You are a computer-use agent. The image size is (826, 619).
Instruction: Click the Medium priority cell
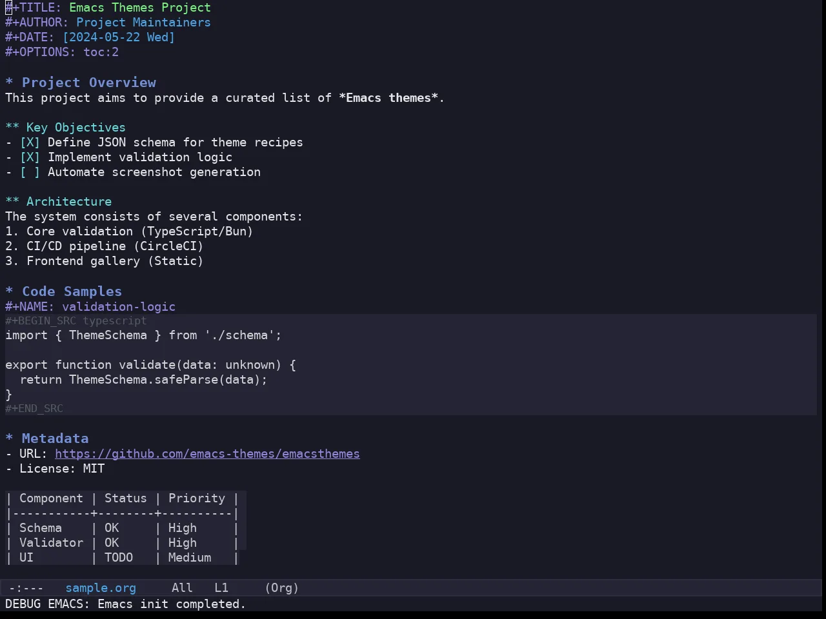coord(190,558)
